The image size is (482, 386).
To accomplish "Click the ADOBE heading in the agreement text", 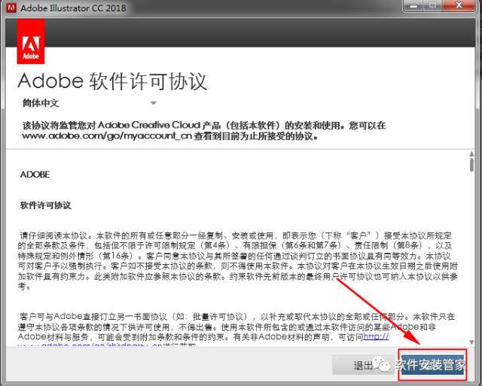I will [35, 174].
